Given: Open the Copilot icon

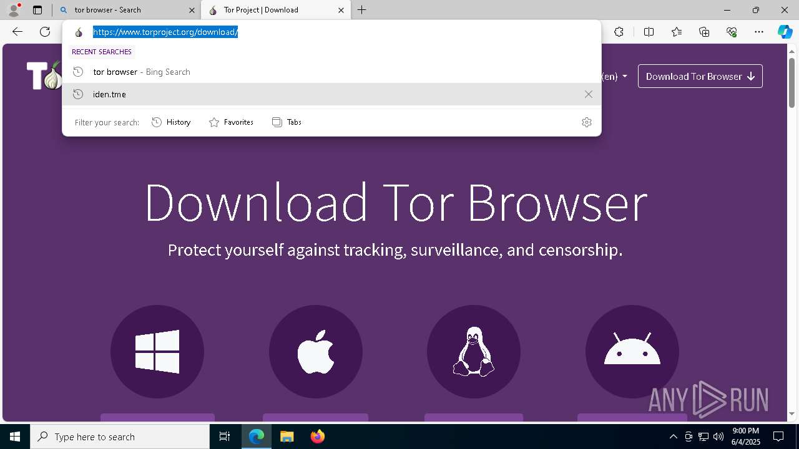Looking at the screenshot, I should tap(785, 32).
